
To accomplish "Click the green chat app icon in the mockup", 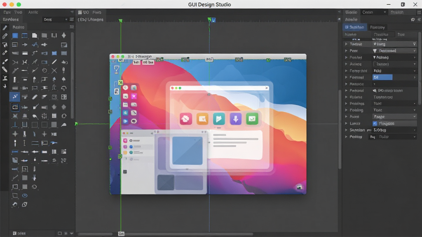I will point(252,119).
